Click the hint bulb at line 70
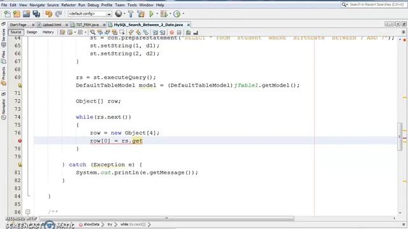The height and width of the screenshot is (229, 408). (20, 85)
